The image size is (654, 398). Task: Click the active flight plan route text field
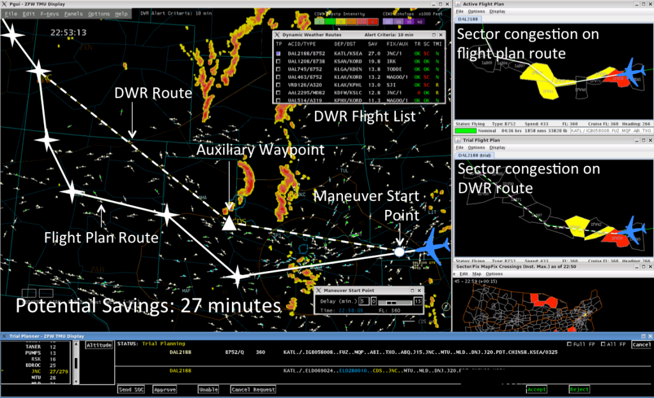coord(611,131)
